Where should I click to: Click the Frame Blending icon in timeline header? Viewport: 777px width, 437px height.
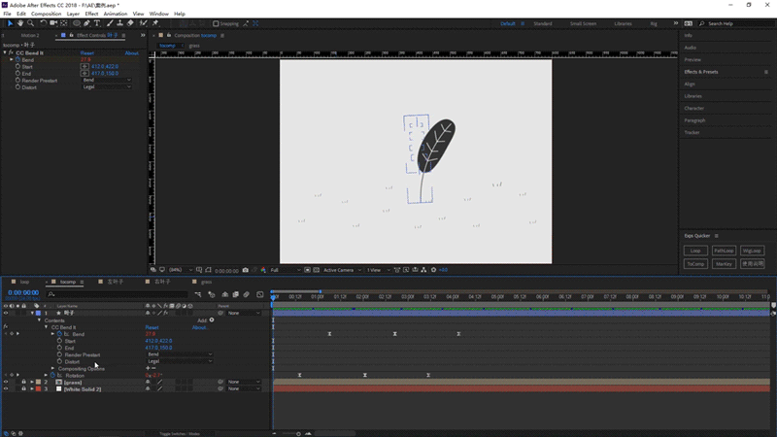click(236, 294)
